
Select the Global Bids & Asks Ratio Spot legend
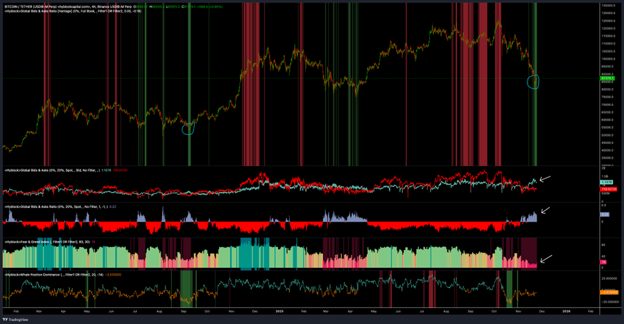(x=55, y=207)
